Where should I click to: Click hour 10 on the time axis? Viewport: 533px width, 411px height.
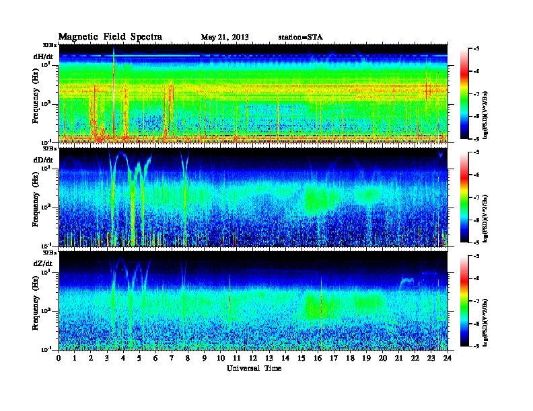(x=221, y=358)
